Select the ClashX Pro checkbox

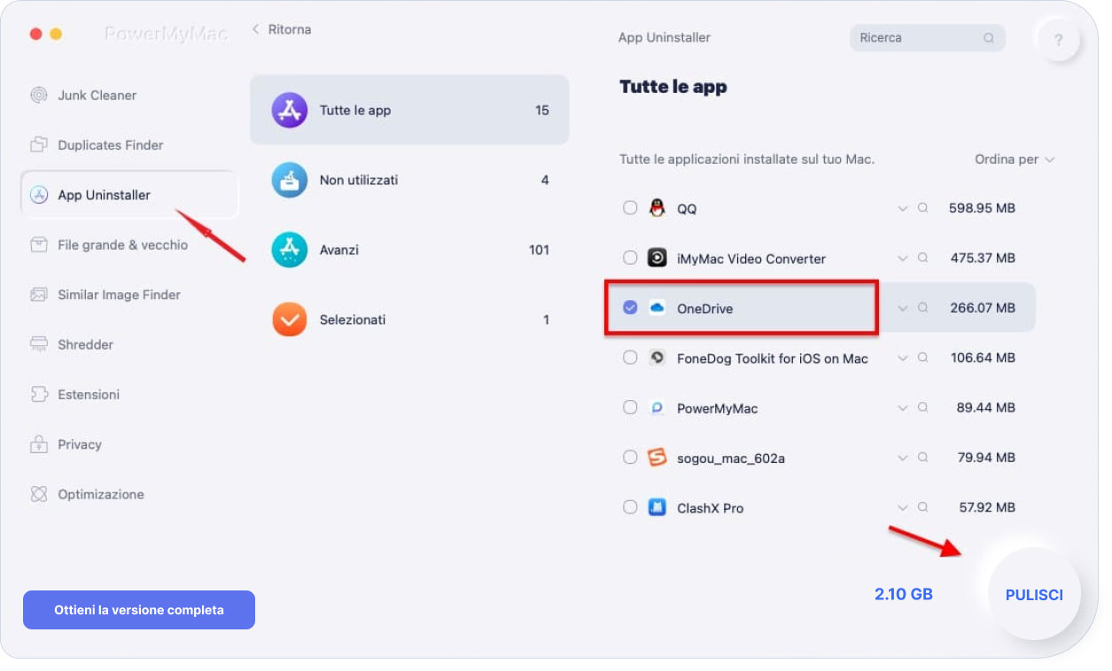630,507
